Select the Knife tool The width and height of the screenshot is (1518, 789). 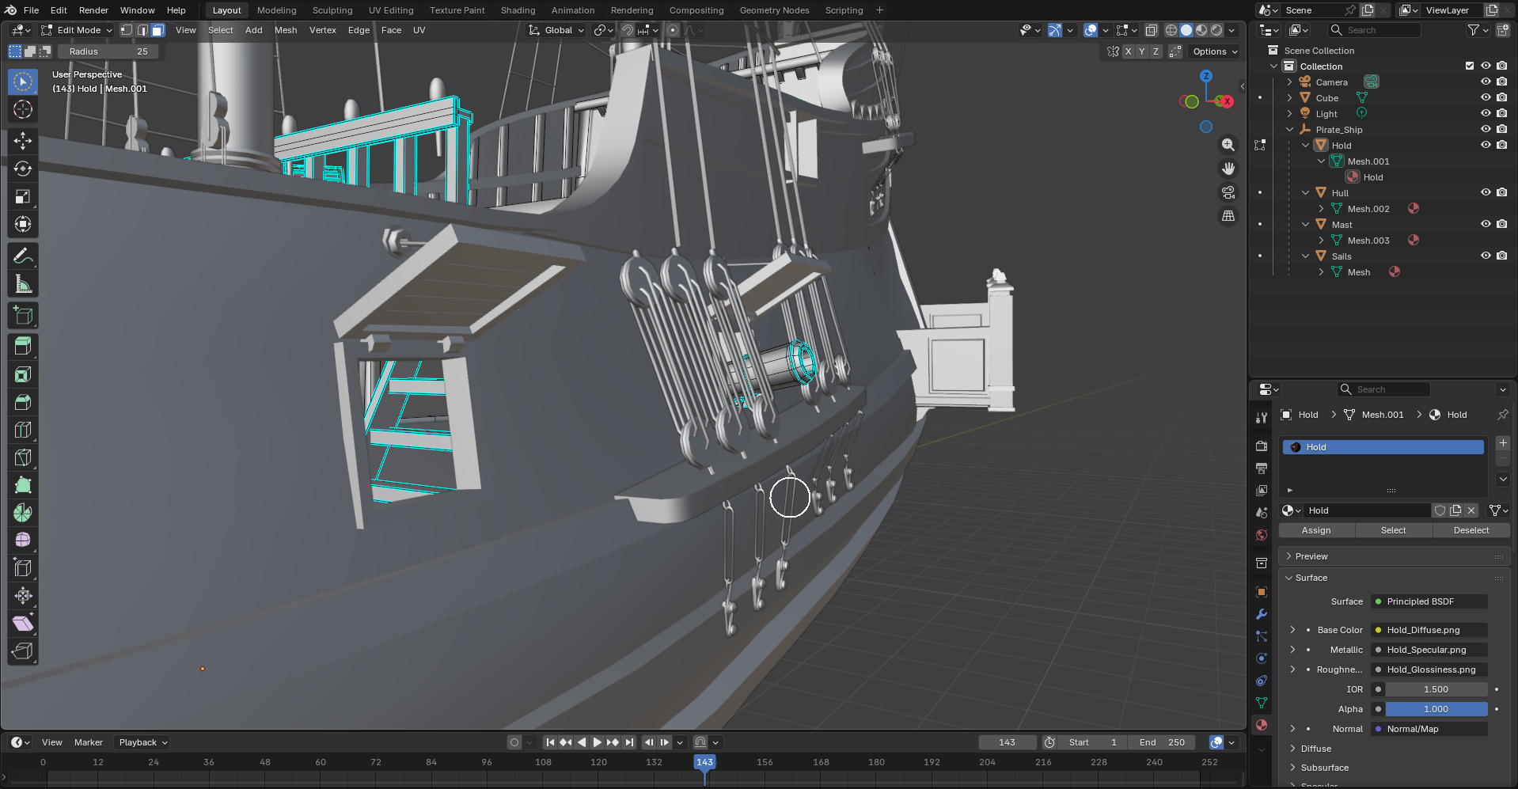coord(23,457)
